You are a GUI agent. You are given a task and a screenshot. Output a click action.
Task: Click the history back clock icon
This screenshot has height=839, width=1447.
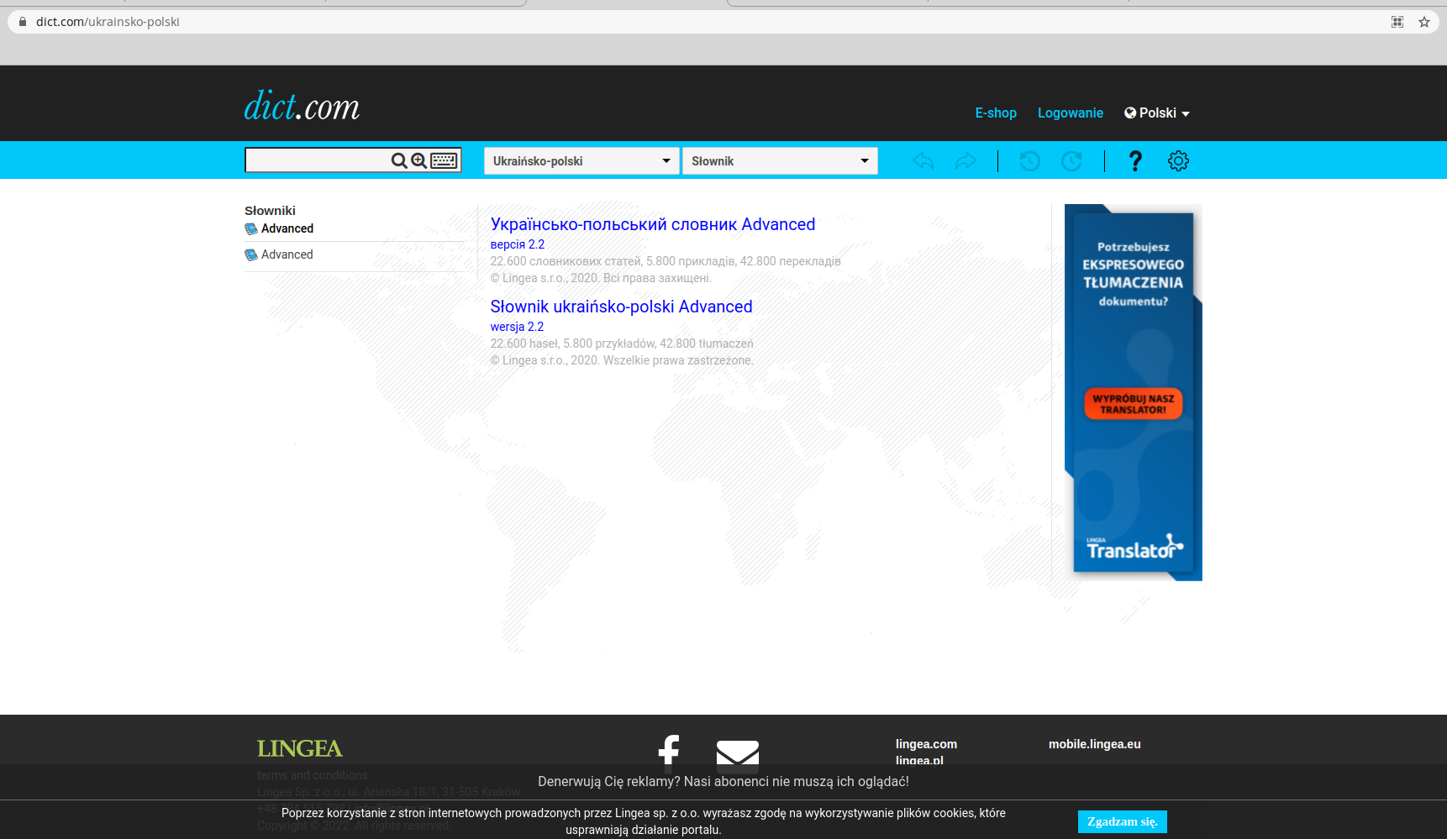coord(1029,160)
